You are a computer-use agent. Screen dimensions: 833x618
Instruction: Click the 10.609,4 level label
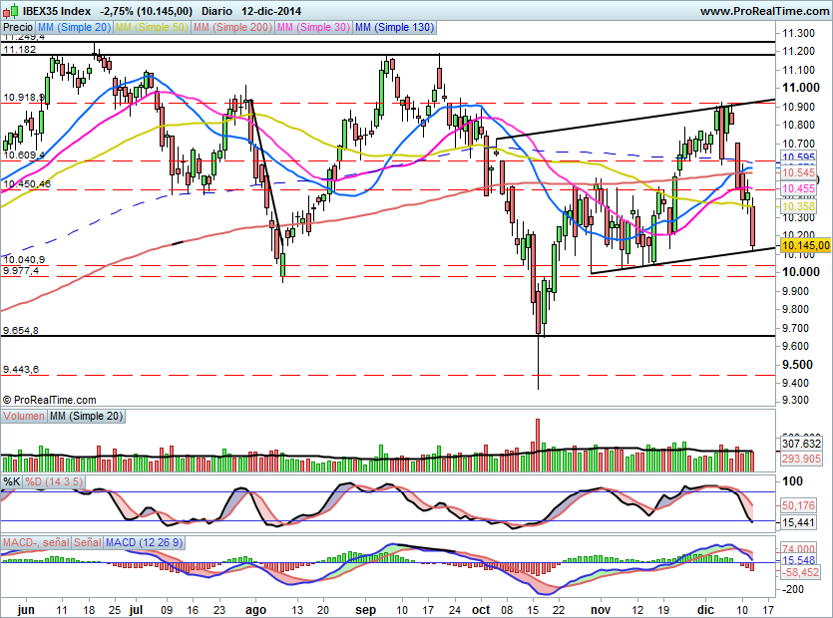23,155
